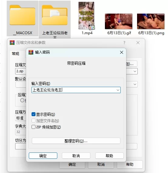
Task: Click the 切分为 volume size field
Action: pos(21,146)
